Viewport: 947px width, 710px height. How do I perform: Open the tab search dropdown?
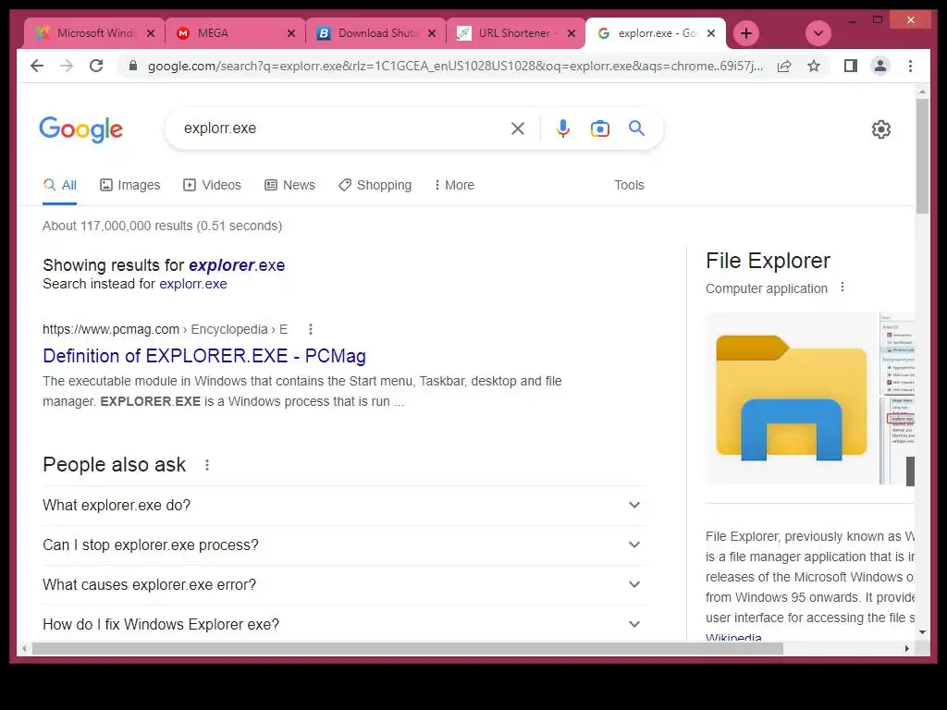(x=818, y=33)
